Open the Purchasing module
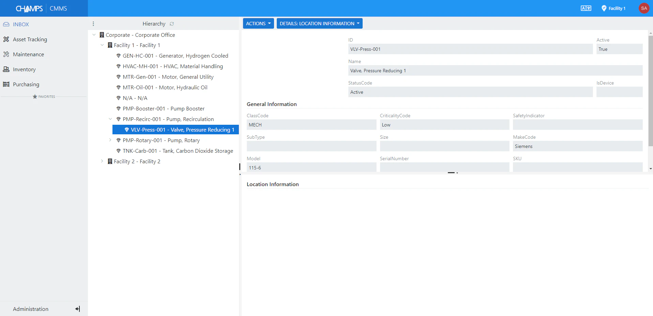 point(26,84)
